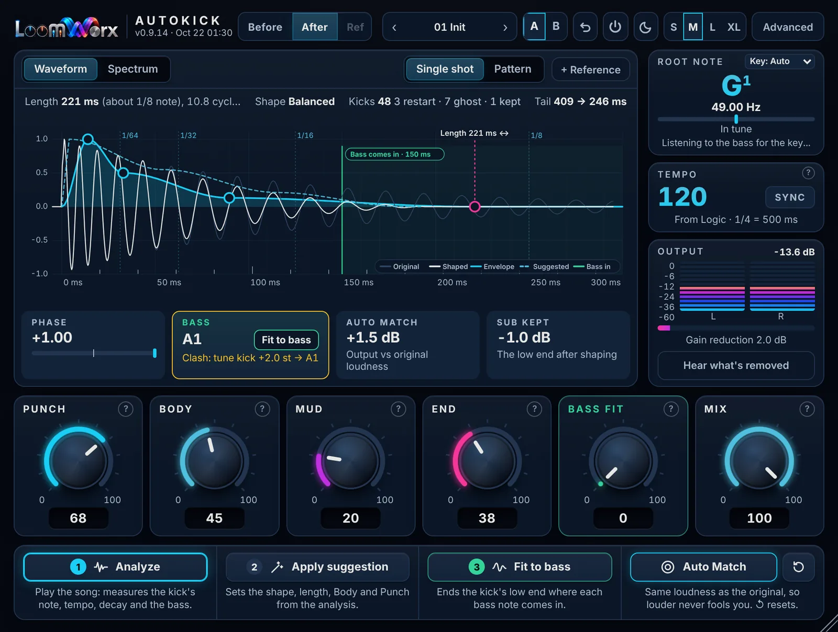Open the Mud help question mark
The image size is (838, 632).
pyautogui.click(x=398, y=409)
